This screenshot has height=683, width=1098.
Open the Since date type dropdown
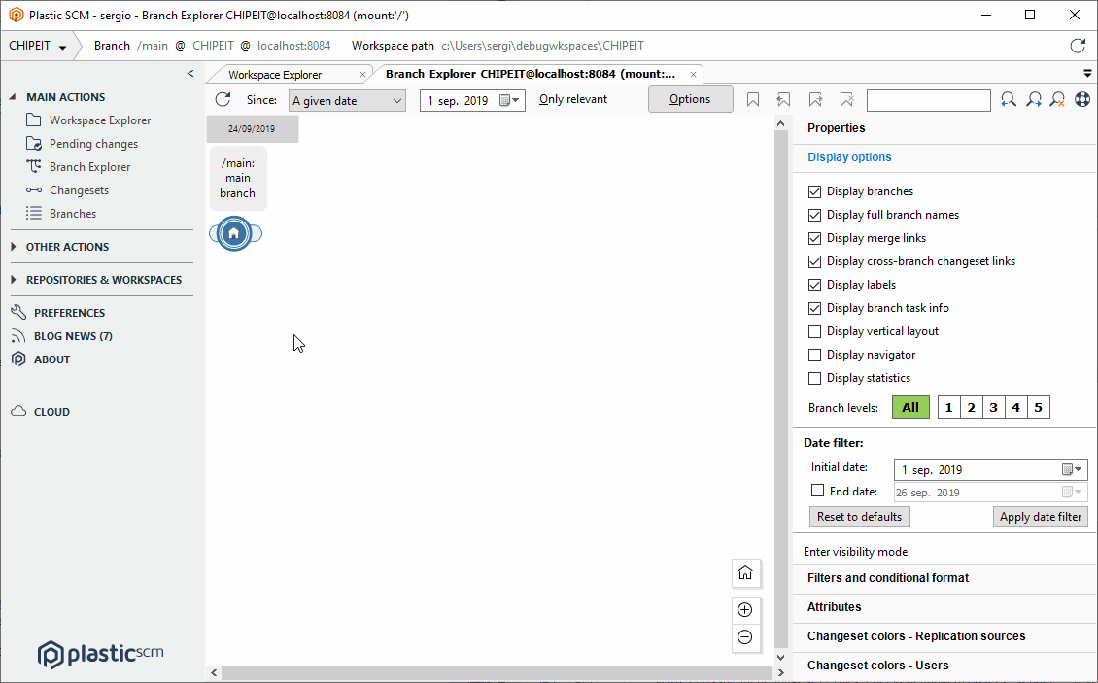coord(346,99)
